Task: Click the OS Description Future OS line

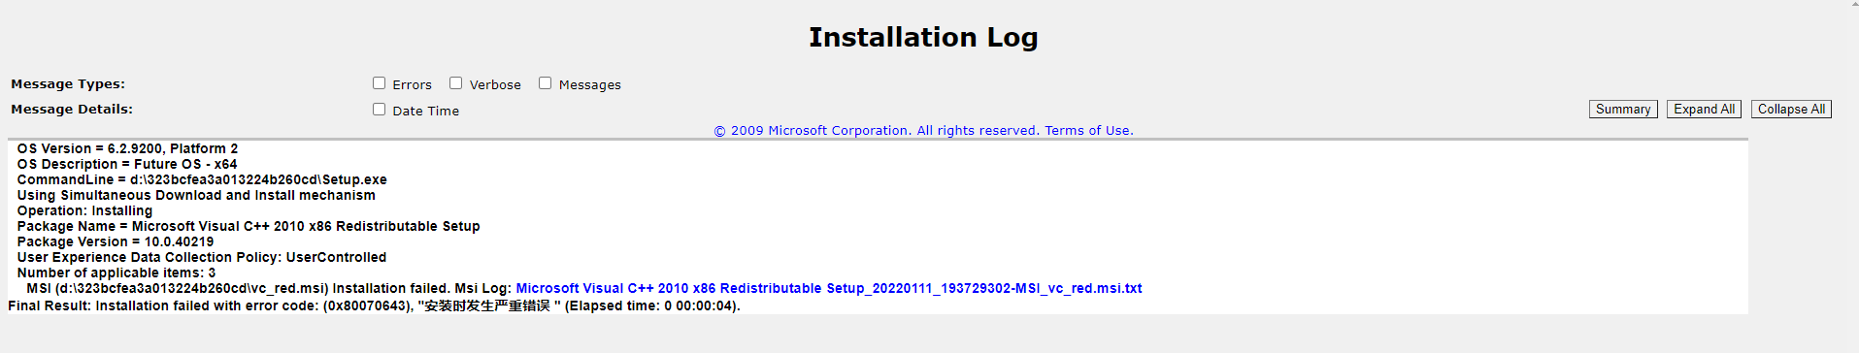Action: point(127,164)
